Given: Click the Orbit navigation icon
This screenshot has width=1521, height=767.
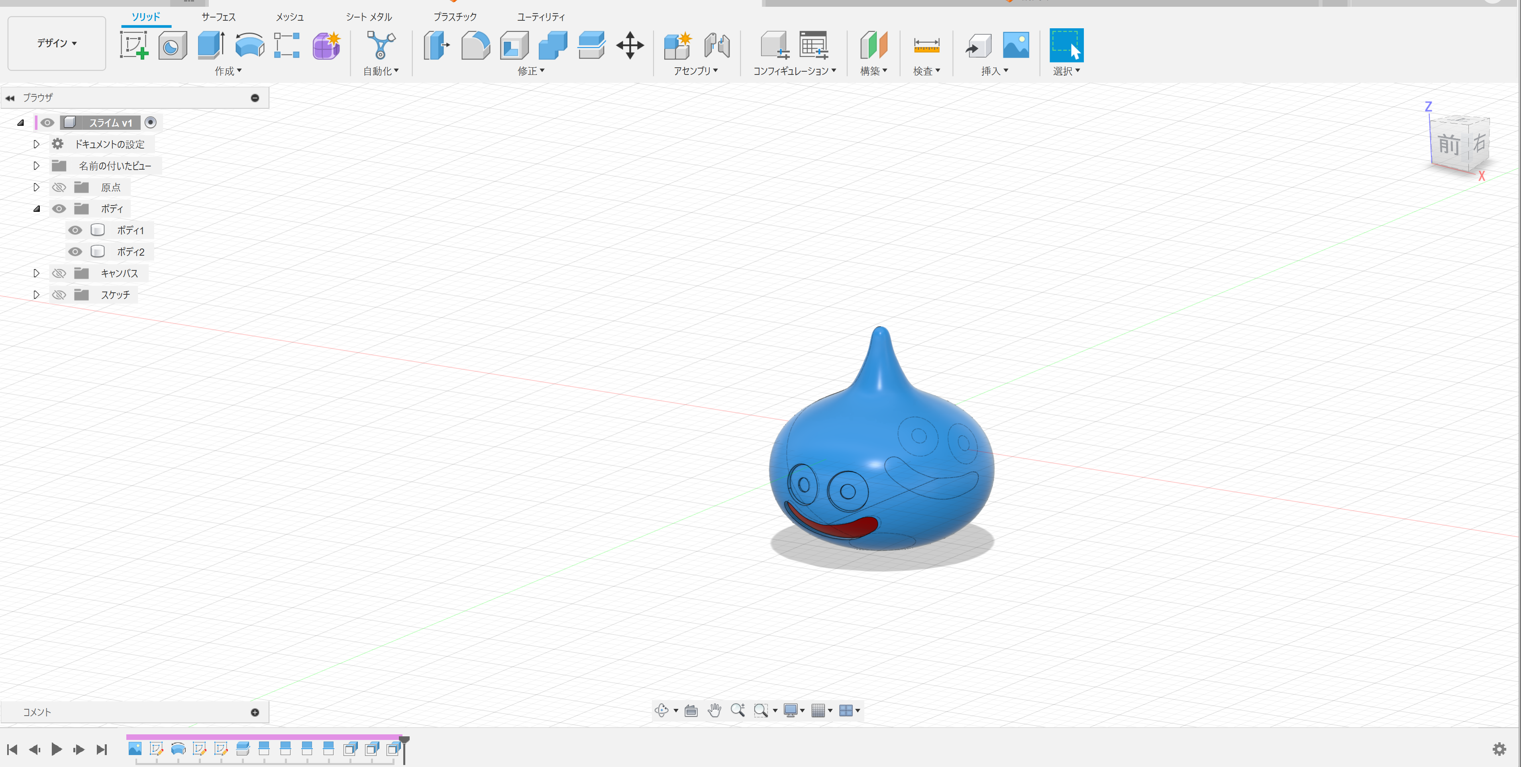Looking at the screenshot, I should pos(662,710).
